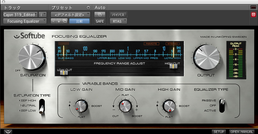The width and height of the screenshot is (258, 134).
Task: Click the High Cut slider handle
Action: pyautogui.click(x=174, y=66)
